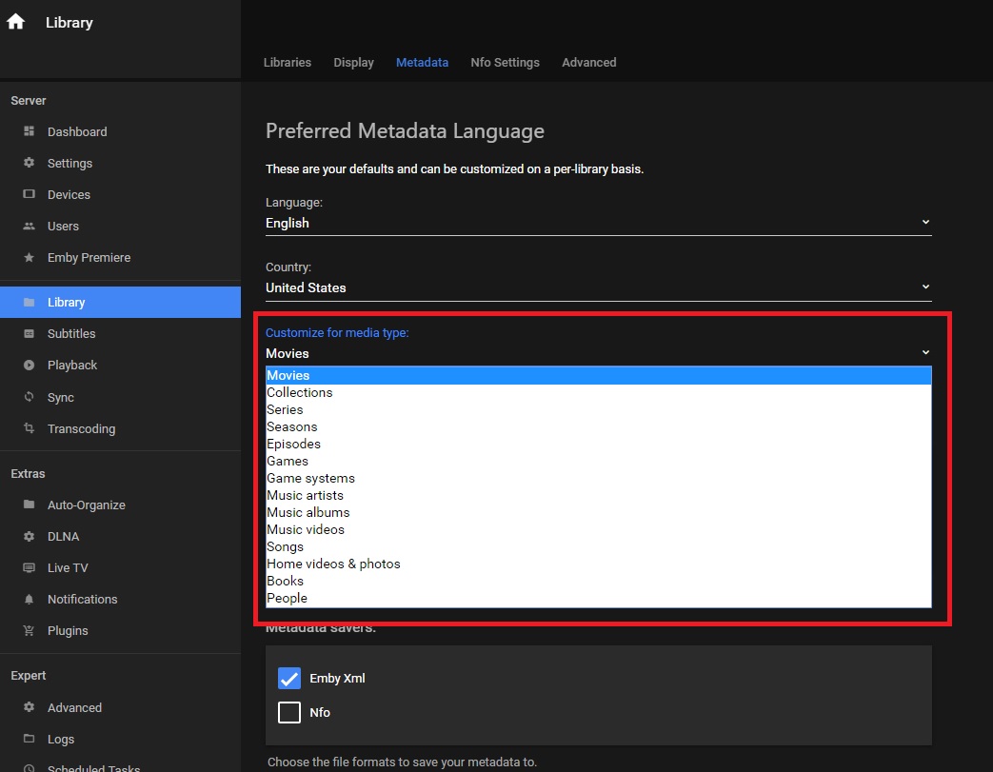Expand the Language dropdown showing English

598,223
